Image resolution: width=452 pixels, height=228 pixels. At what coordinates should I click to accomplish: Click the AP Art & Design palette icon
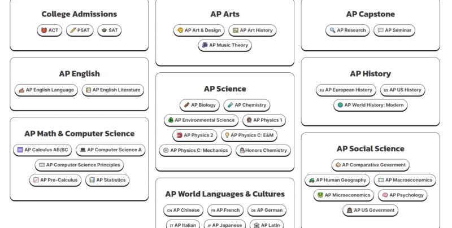[180, 30]
